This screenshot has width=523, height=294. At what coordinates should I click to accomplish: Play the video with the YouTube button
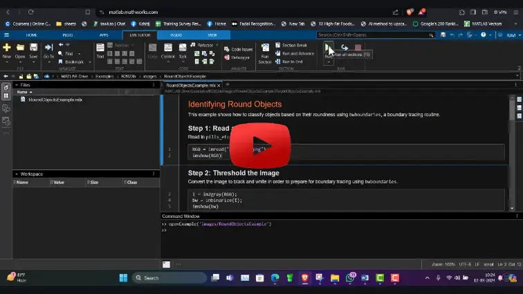(x=260, y=146)
